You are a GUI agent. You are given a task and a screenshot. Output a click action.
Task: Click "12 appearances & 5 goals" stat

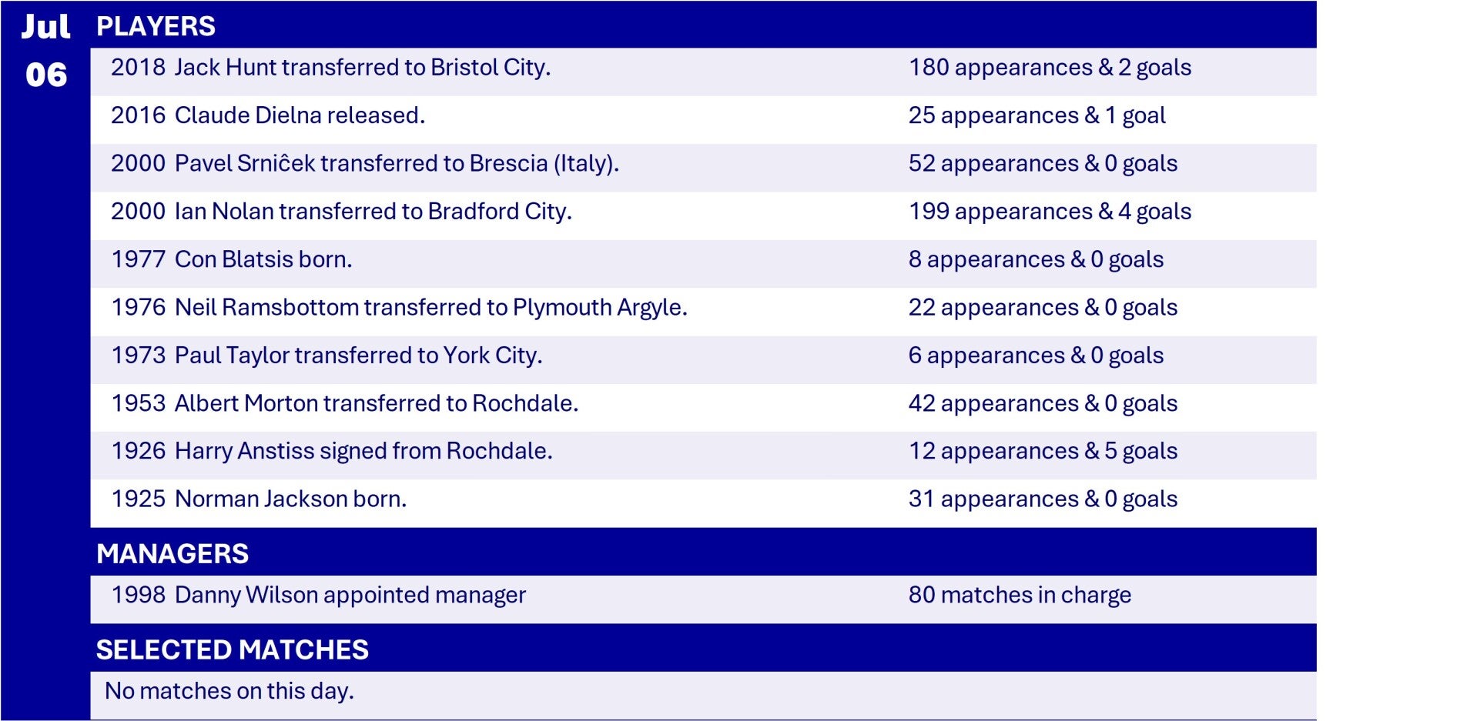(1043, 452)
